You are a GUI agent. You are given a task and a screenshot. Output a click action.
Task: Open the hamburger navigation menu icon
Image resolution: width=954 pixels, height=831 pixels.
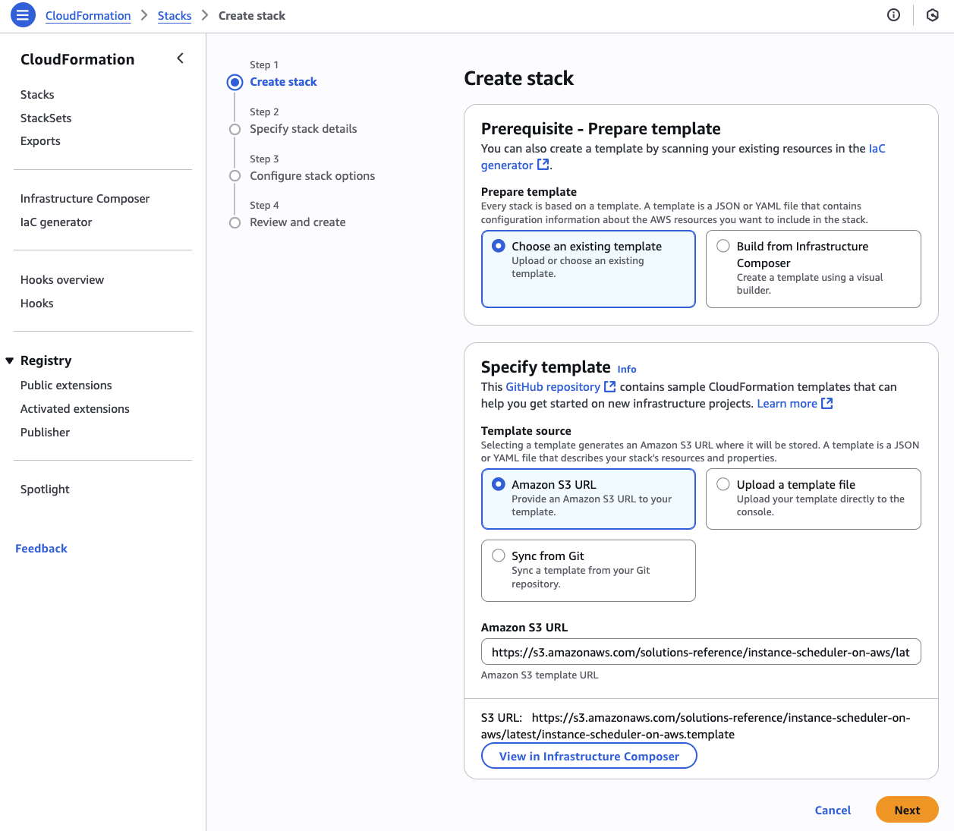click(23, 14)
